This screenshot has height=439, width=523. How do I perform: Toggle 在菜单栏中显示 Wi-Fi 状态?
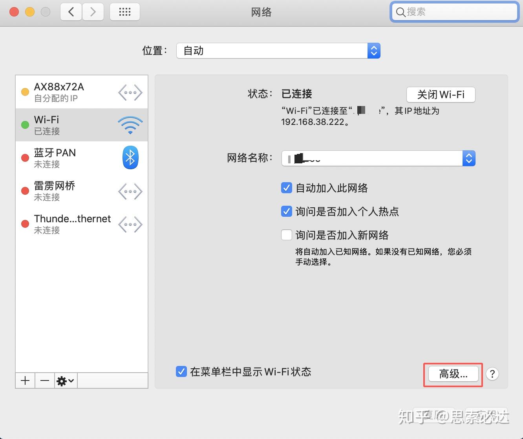coord(181,371)
